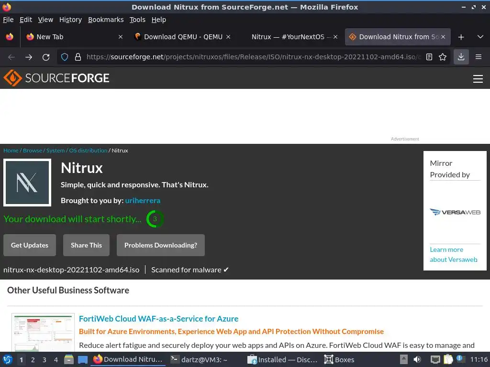Open the Edit menu
Screen dimensions: 490x367
click(26, 20)
